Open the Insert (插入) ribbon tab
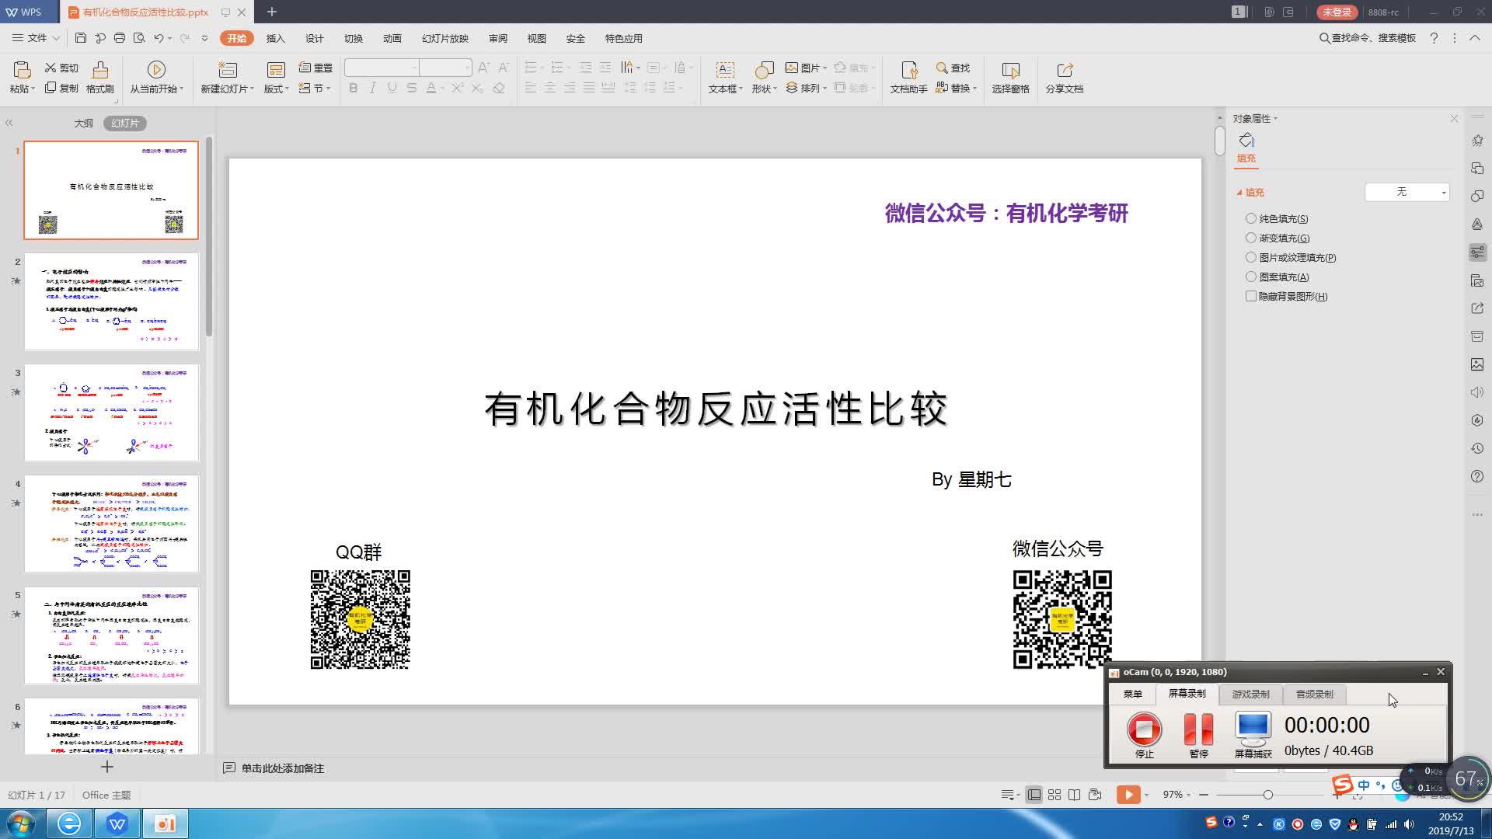The image size is (1492, 839). 276,38
